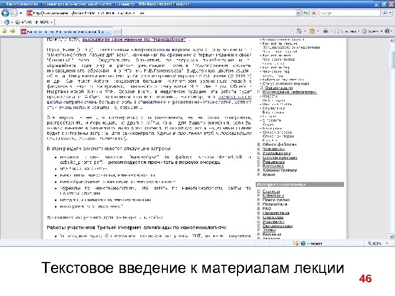Expand the Администратору sidebar item plus icon

coord(258,170)
